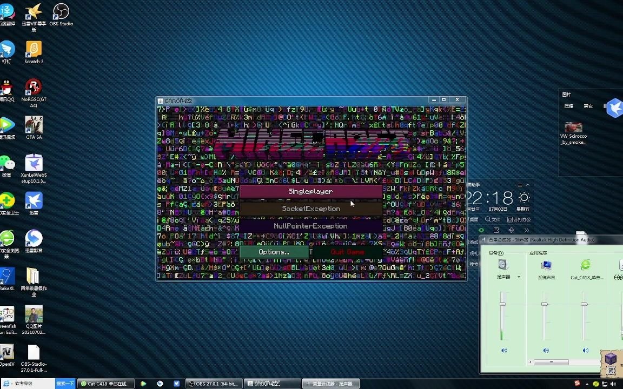
Task: Open the OpenIV desktop icon
Action: 6,355
